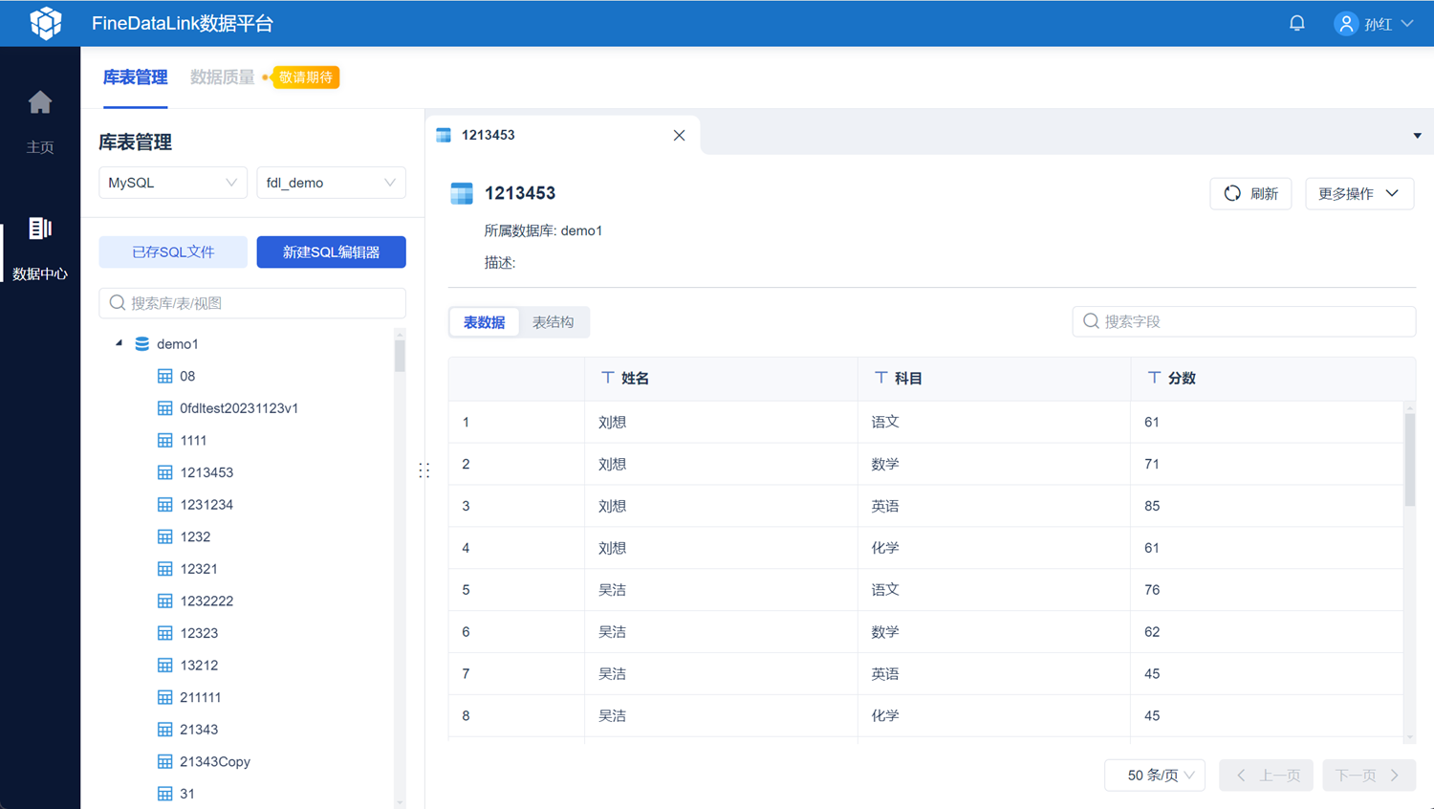Click 上一页 previous page button
The height and width of the screenshot is (809, 1434).
pos(1267,776)
